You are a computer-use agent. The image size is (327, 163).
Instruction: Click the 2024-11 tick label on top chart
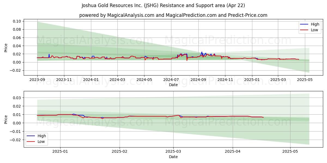[x=225, y=80]
